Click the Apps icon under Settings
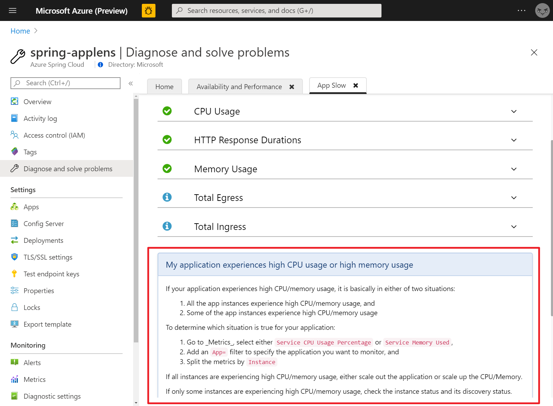This screenshot has height=406, width=553. 14,206
